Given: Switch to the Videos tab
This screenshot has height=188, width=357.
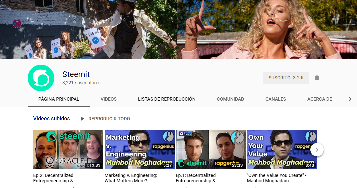Looking at the screenshot, I should coord(108,99).
